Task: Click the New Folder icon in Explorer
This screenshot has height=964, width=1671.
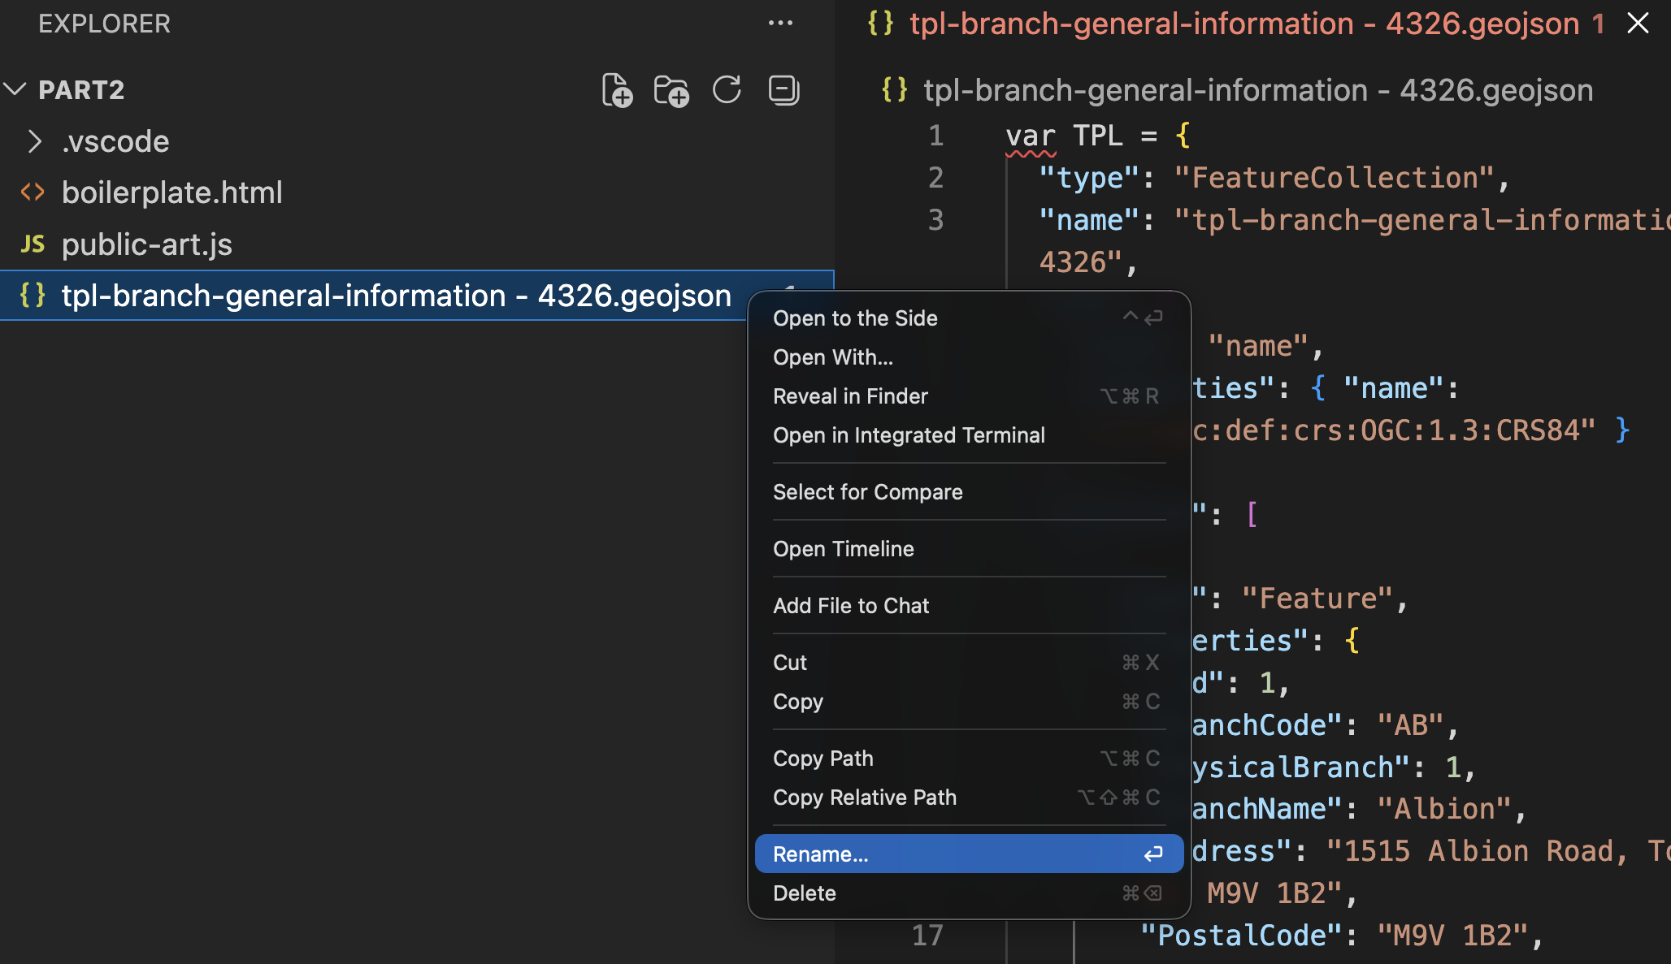Action: coord(671,90)
